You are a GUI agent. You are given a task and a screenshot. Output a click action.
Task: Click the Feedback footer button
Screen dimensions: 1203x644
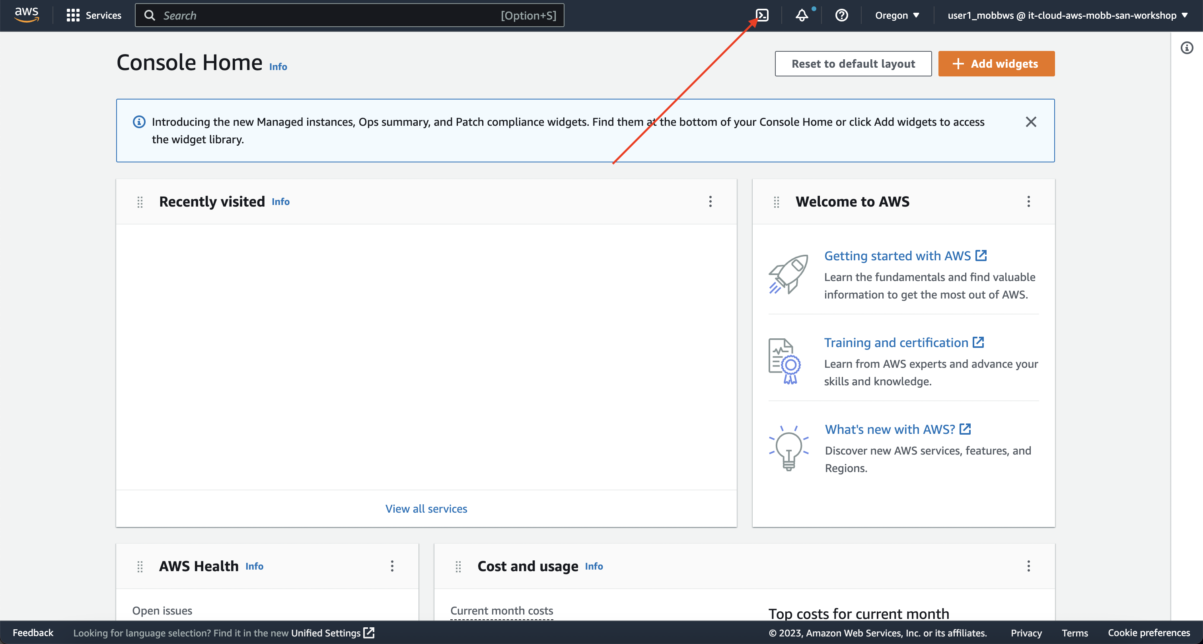(x=33, y=633)
